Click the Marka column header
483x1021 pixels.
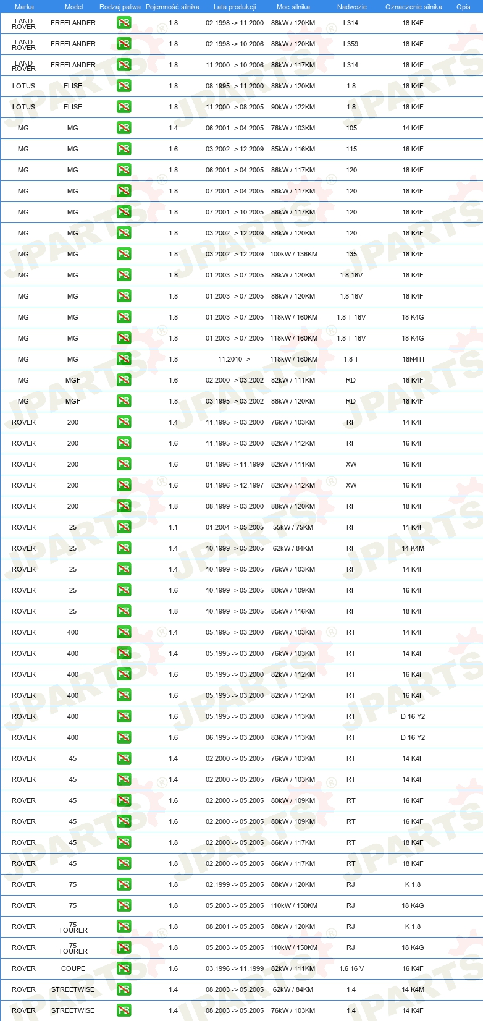pyautogui.click(x=24, y=7)
